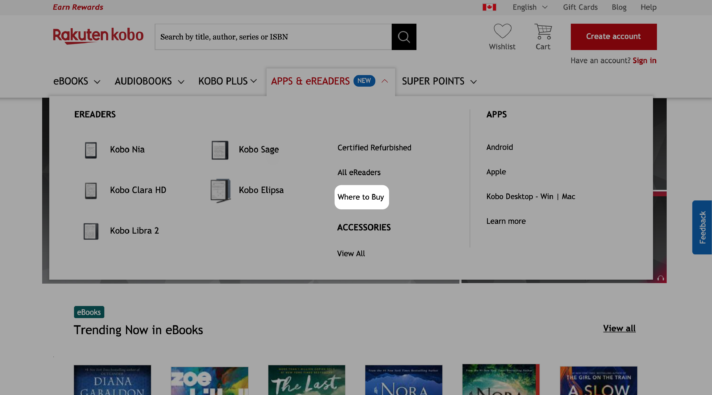Select the Android app option
712x395 pixels.
click(499, 146)
